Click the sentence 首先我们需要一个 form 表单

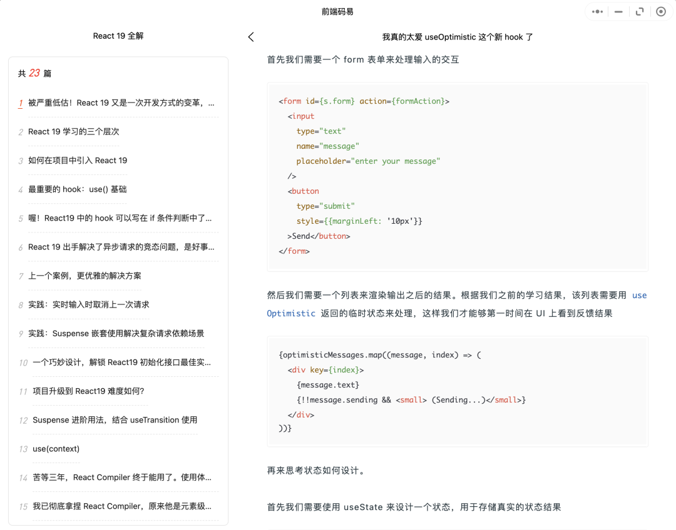[x=363, y=60]
